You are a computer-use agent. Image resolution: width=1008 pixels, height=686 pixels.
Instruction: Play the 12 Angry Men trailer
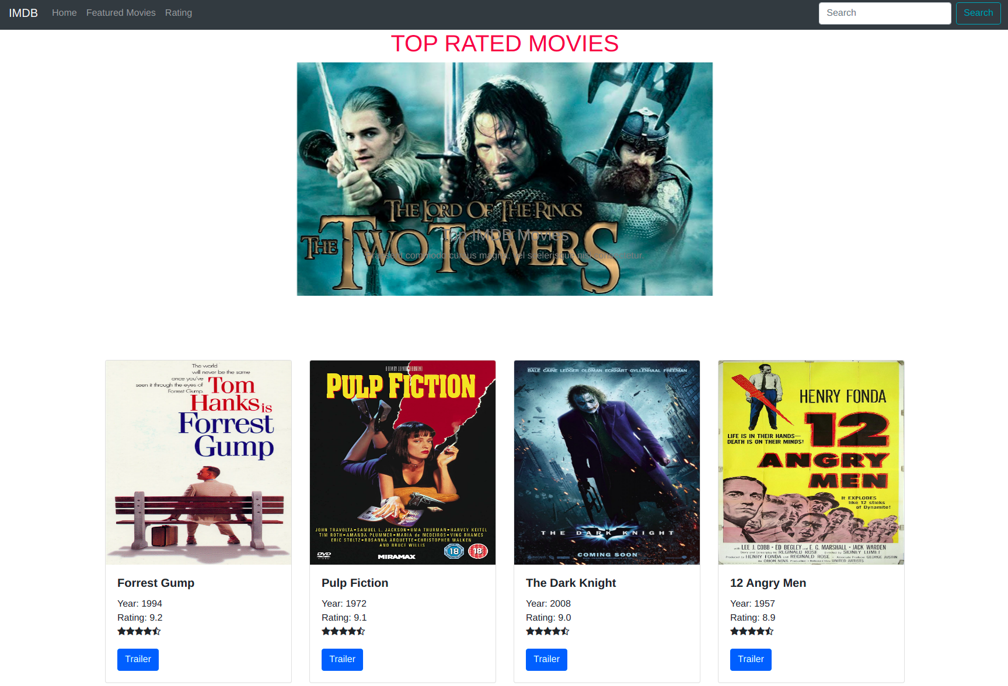tap(751, 660)
